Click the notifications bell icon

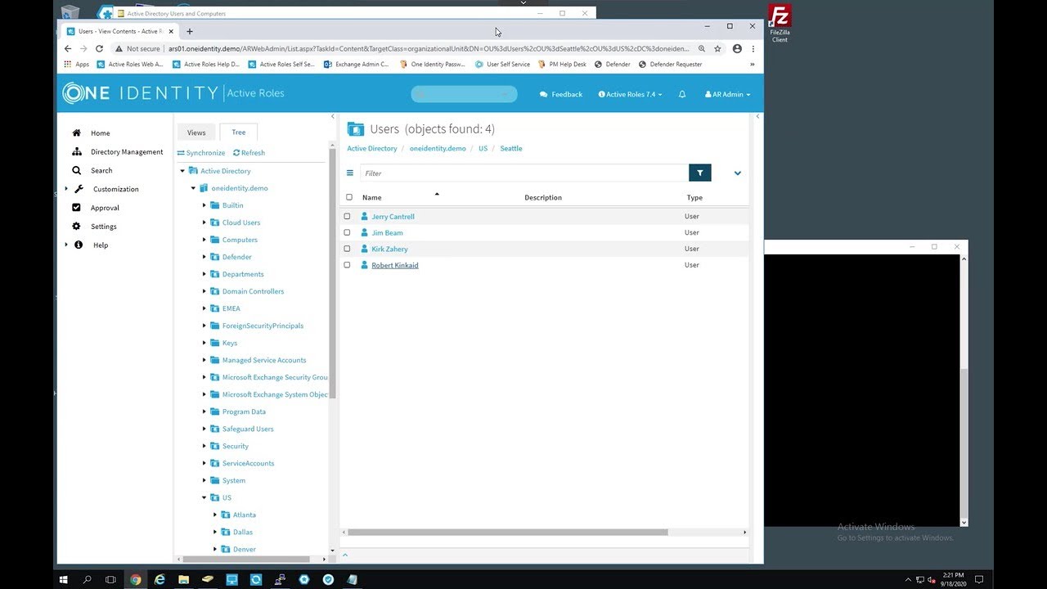pos(682,94)
